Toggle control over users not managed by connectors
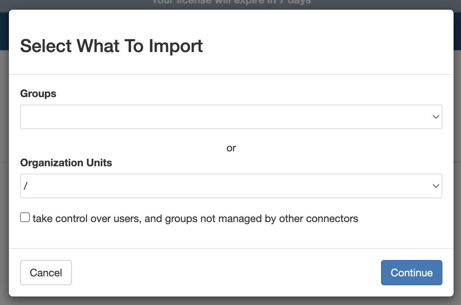Viewport: 461px width, 305px height. (25, 217)
